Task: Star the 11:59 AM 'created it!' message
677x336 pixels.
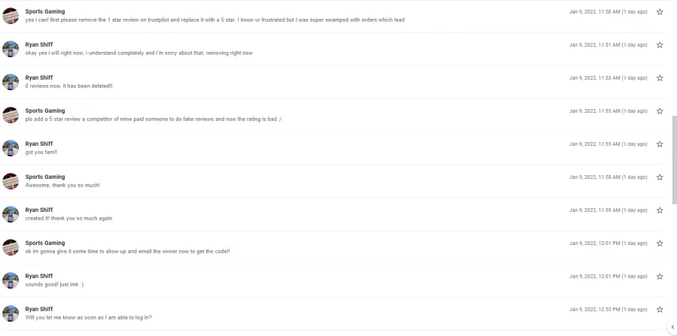Action: (x=659, y=210)
